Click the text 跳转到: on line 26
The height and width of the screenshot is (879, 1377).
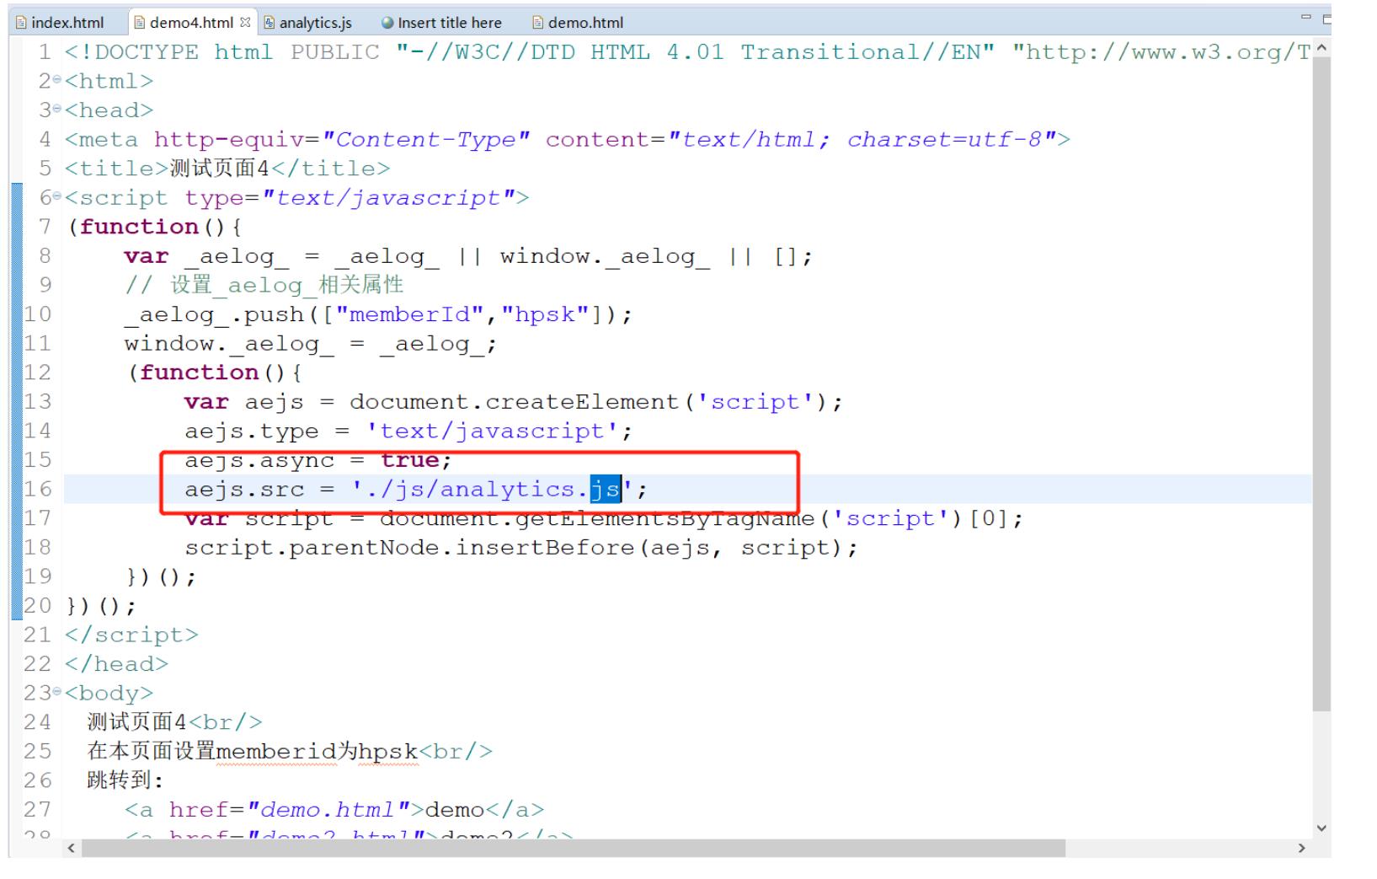pos(125,780)
